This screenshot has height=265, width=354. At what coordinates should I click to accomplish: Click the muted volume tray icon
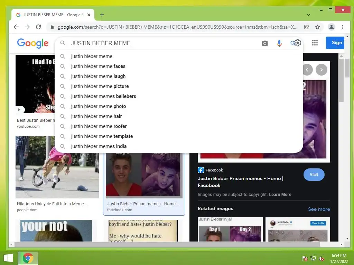(x=322, y=258)
